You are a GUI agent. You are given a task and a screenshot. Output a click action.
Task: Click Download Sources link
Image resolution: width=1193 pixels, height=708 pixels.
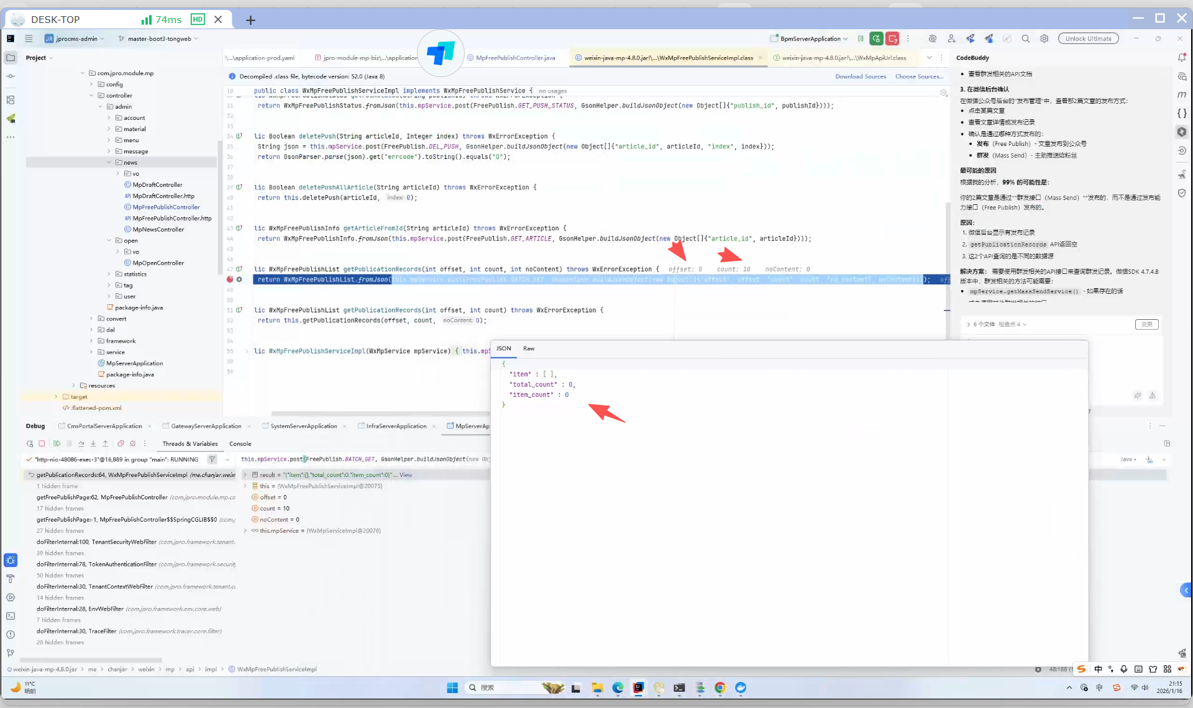(861, 76)
